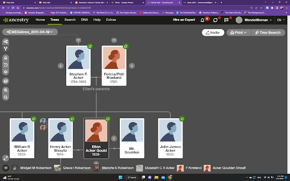
Task: Expand ancestors above Stephen F. Acker
Action: (78, 40)
